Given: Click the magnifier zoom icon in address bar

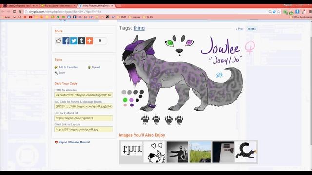Looking at the screenshot, I should [270, 12].
